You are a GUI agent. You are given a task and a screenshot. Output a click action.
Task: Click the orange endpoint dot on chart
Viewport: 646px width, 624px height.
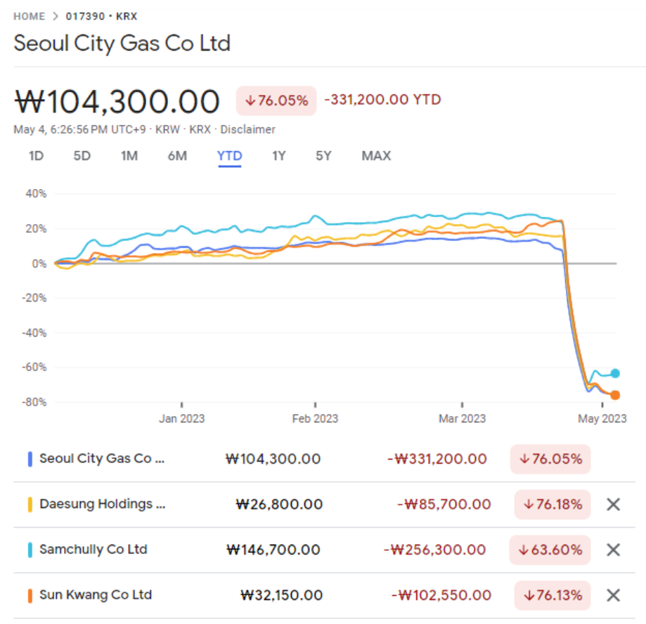coord(614,395)
